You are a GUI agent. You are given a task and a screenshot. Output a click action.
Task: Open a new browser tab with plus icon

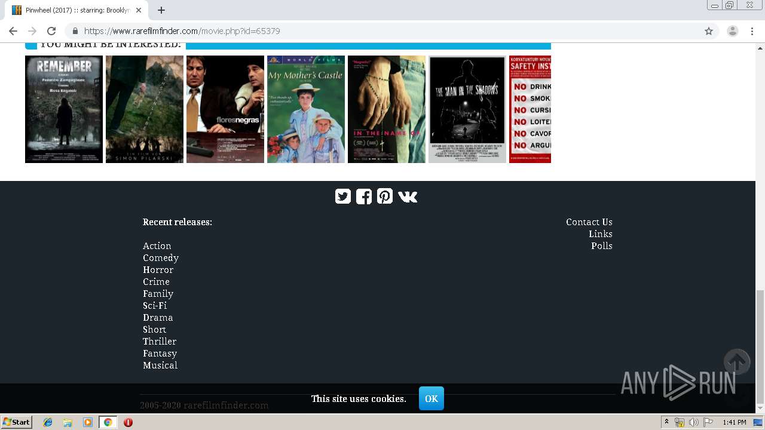pyautogui.click(x=161, y=10)
